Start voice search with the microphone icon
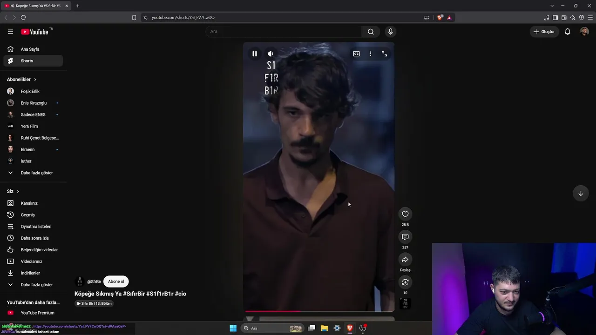This screenshot has width=596, height=335. (391, 32)
